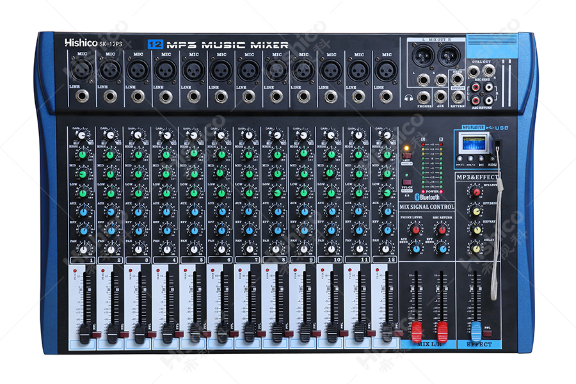
Task: Grab the right red MIX R fader
Action: 442,332
